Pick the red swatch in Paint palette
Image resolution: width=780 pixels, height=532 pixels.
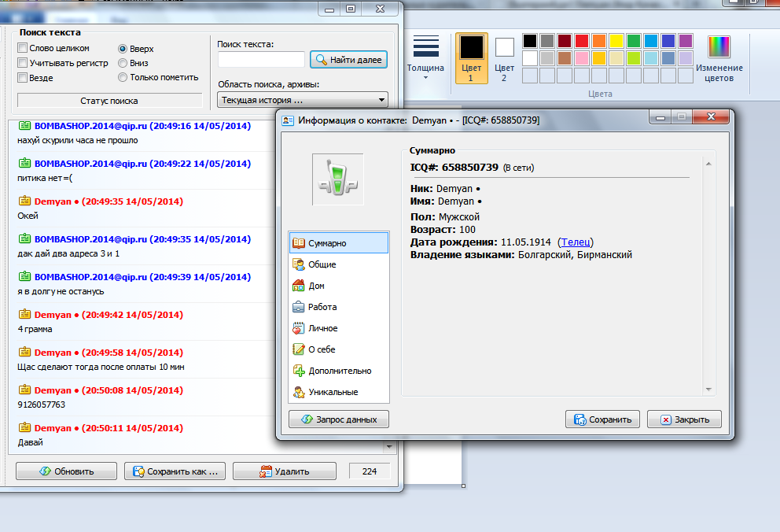click(582, 41)
